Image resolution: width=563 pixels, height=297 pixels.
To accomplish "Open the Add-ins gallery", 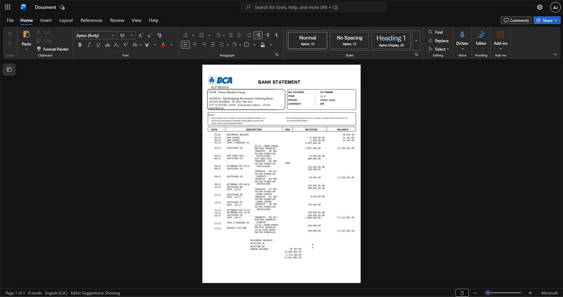I will point(500,35).
